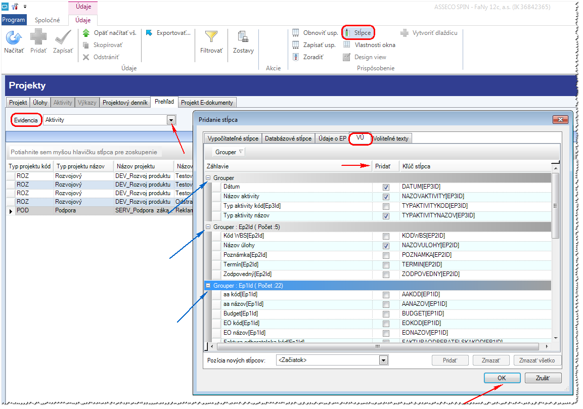This screenshot has width=583, height=409.
Task: Uncheck Pridať checkbox for Názov úlohy
Action: [386, 246]
